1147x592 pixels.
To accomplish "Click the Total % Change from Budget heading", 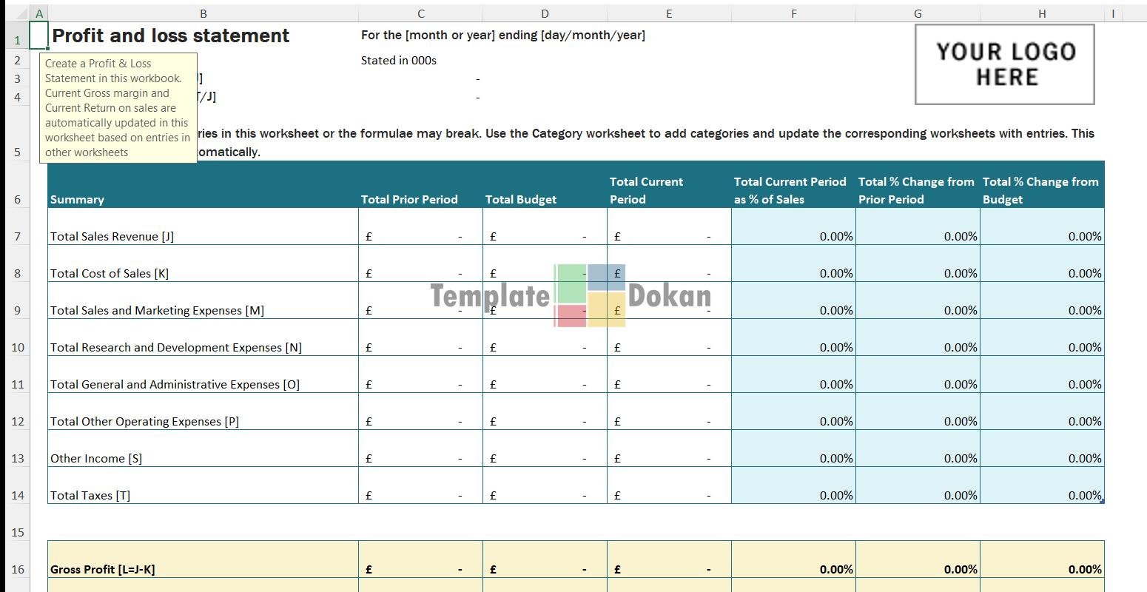I will (x=1042, y=190).
